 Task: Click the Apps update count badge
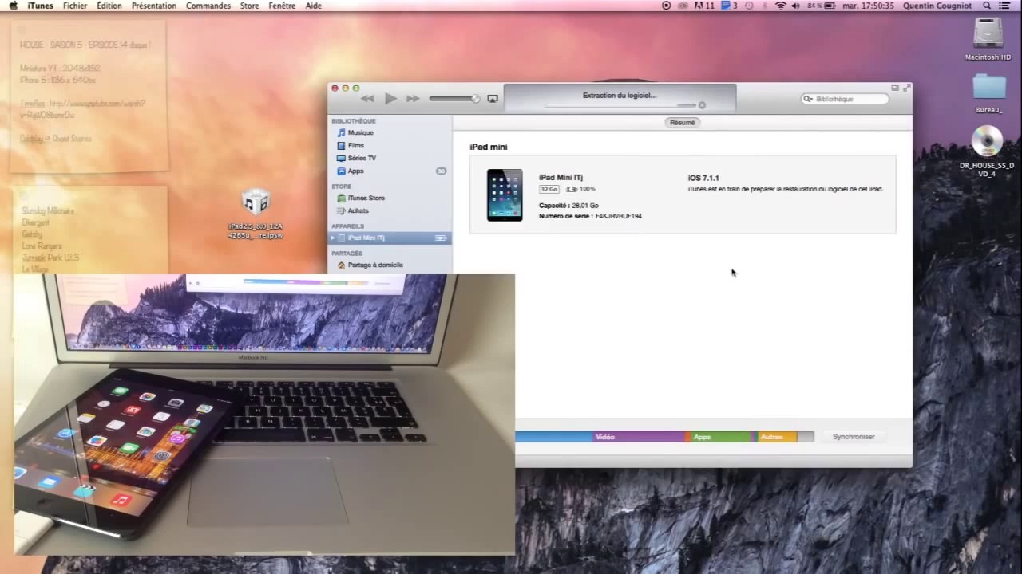pyautogui.click(x=441, y=171)
